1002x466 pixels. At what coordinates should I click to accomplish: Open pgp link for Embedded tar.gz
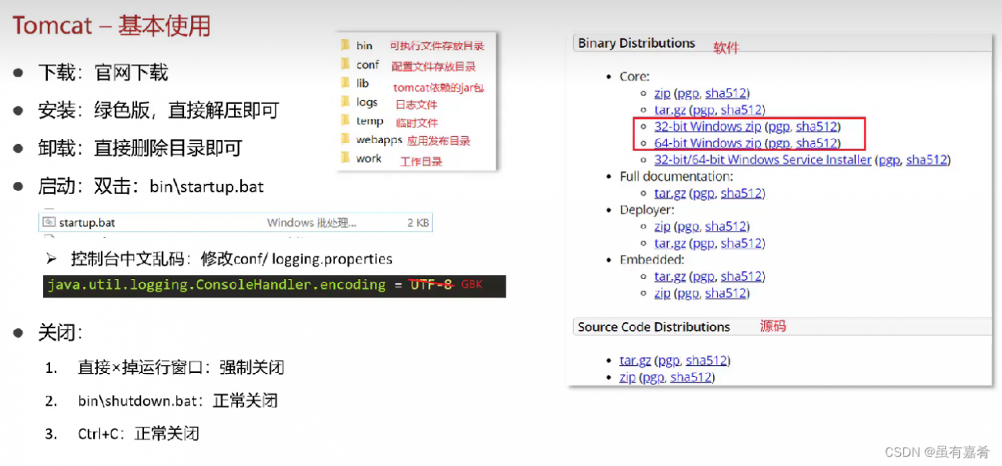point(704,276)
